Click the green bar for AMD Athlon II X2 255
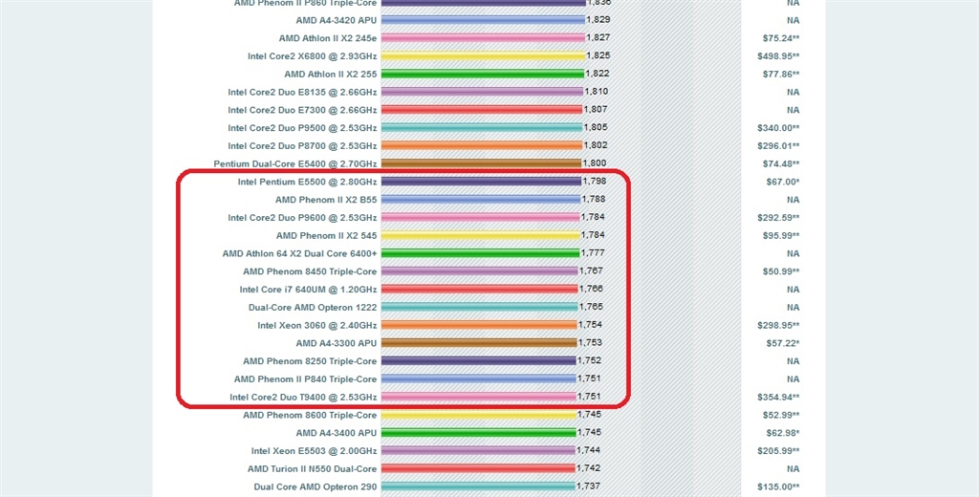Image resolution: width=979 pixels, height=497 pixels. [483, 75]
